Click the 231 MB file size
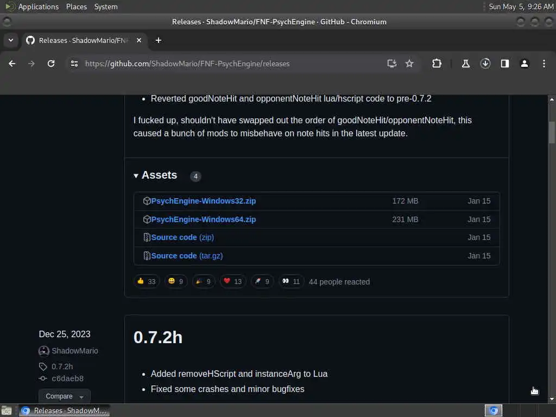Image resolution: width=556 pixels, height=417 pixels. click(405, 219)
